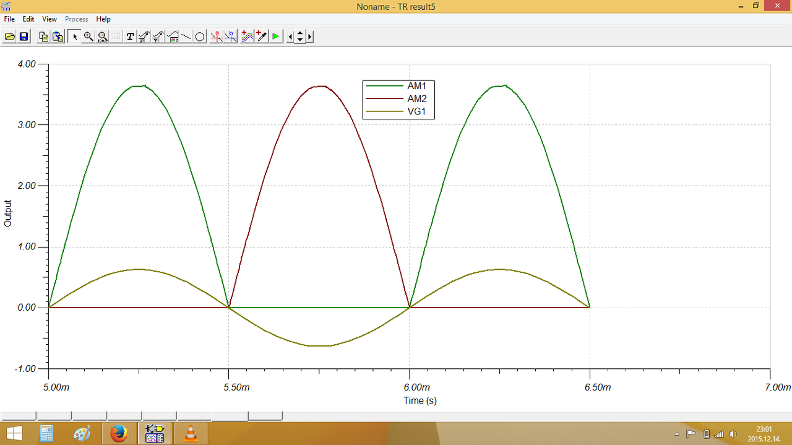Open the View menu
The height and width of the screenshot is (445, 792).
click(49, 19)
